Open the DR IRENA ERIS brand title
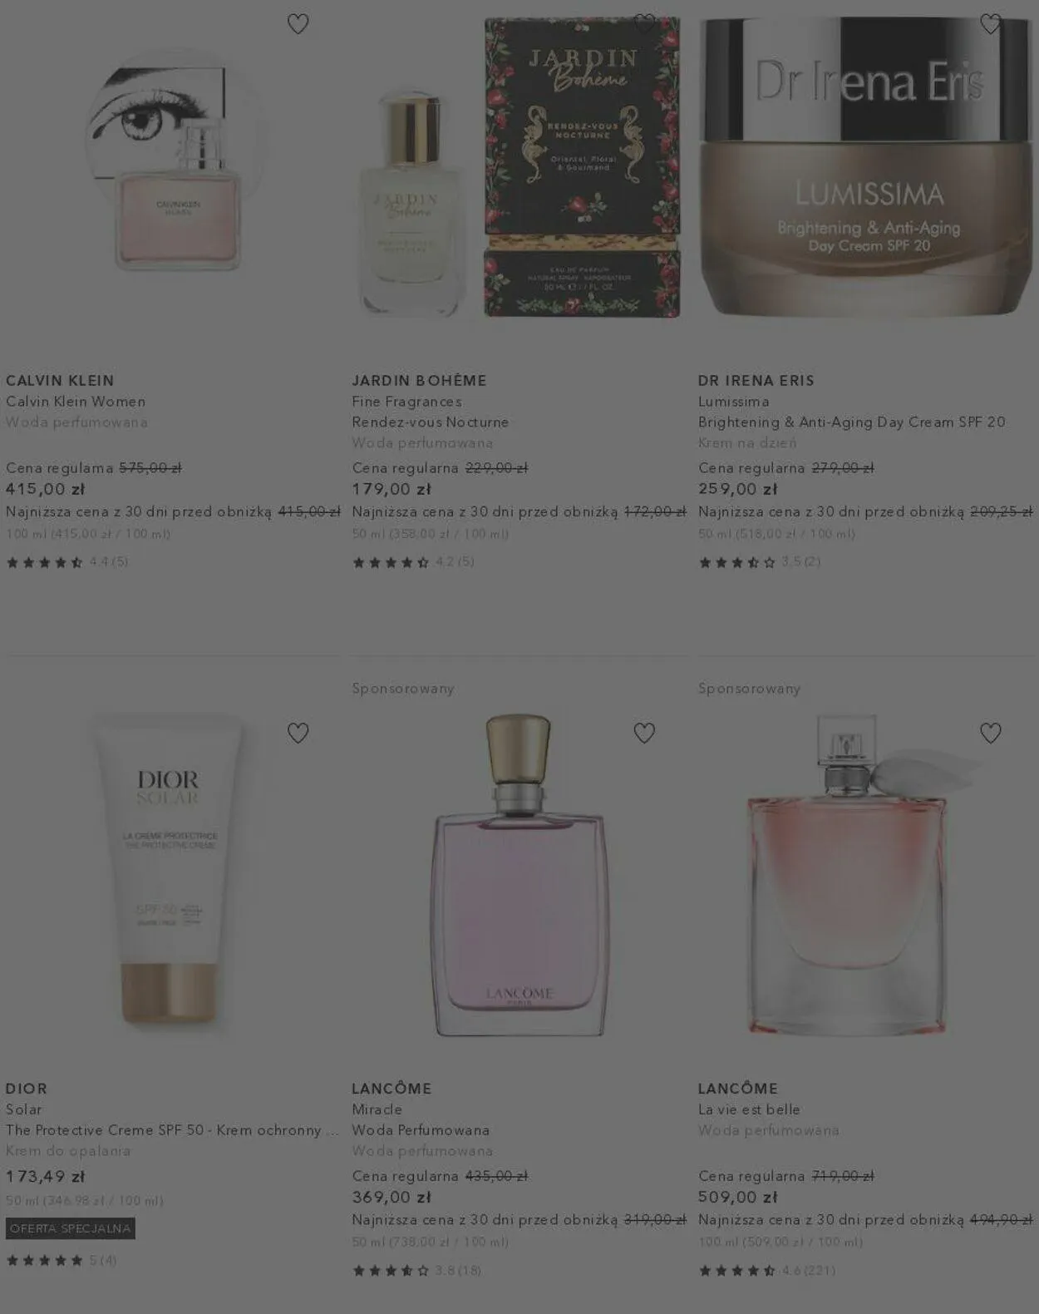Viewport: 1039px width, 1314px height. (x=756, y=380)
